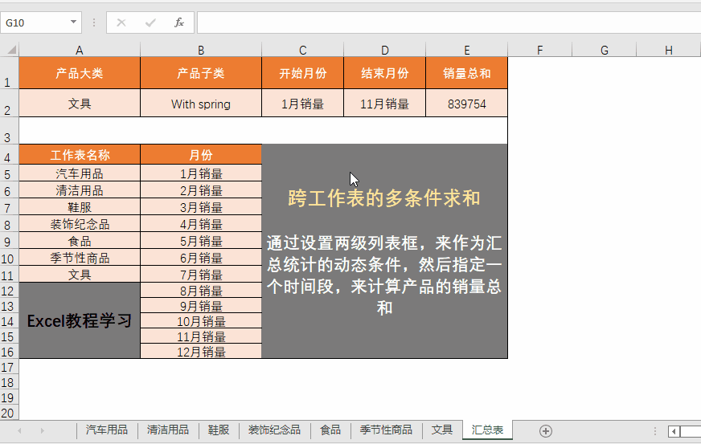Screen dimensions: 701x444
Task: Click the 结束月份 header cell
Action: coord(384,73)
